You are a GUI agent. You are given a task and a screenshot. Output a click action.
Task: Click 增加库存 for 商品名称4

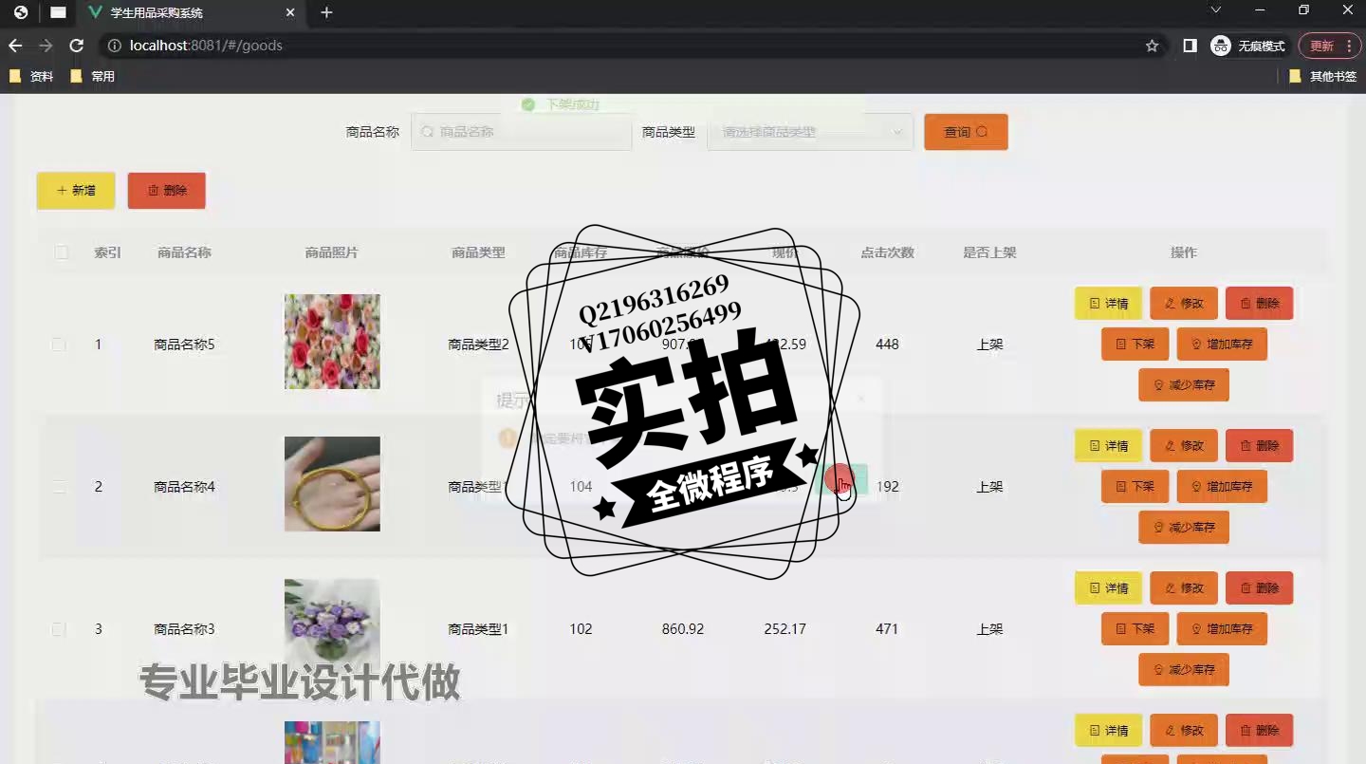coord(1222,487)
